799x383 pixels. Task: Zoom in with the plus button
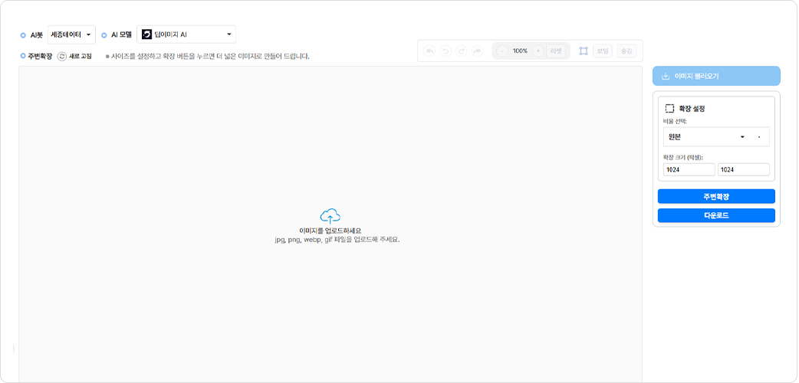pyautogui.click(x=538, y=51)
